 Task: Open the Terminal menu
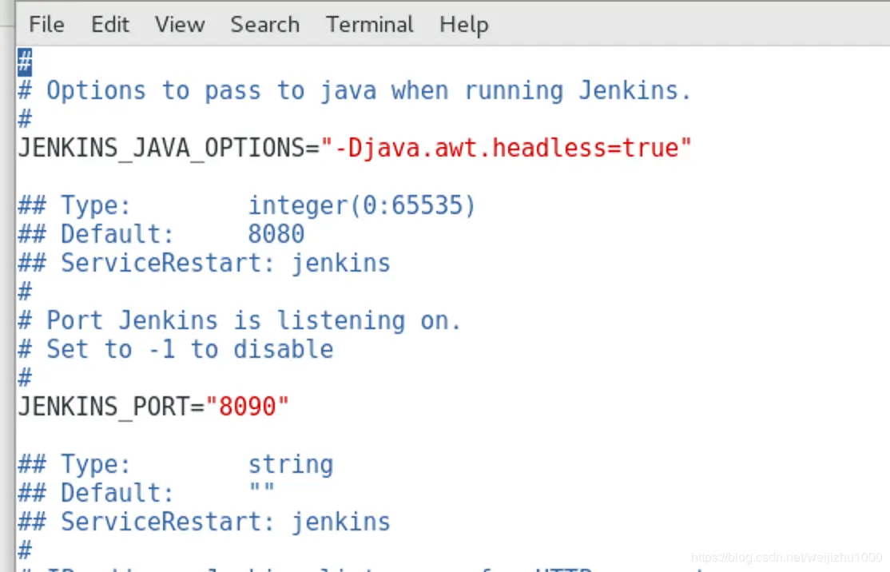coord(370,25)
